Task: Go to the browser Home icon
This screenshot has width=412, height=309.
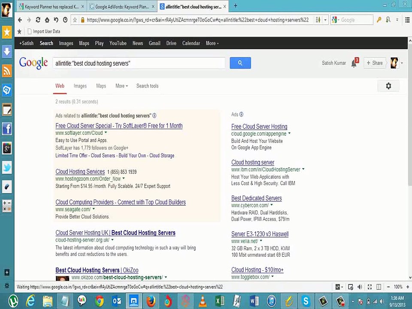Action: click(x=47, y=20)
